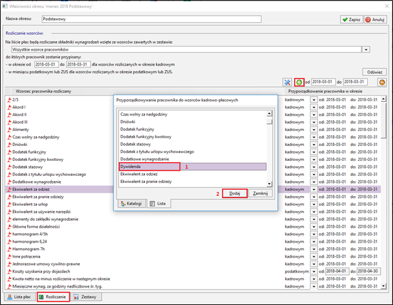The image size is (393, 305).
Task: Click the 2018-04-01 date field in Koszty row
Action: tap(337, 271)
